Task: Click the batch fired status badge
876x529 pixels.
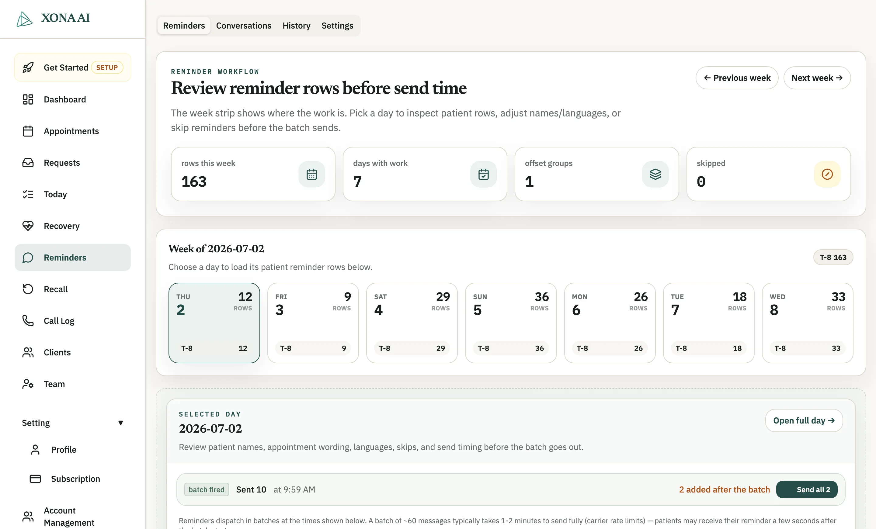Action: 207,489
